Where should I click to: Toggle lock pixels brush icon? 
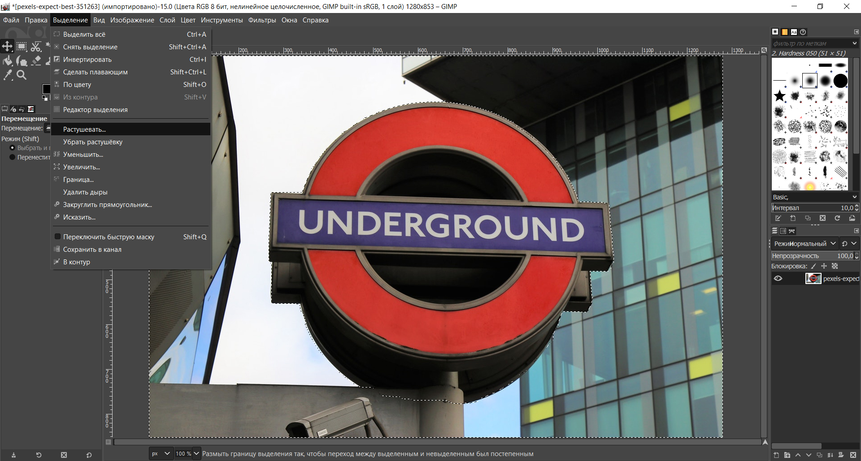(813, 266)
